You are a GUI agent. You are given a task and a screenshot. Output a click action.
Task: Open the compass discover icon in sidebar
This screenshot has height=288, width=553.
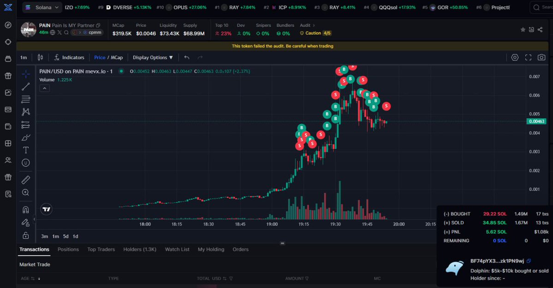8,25
